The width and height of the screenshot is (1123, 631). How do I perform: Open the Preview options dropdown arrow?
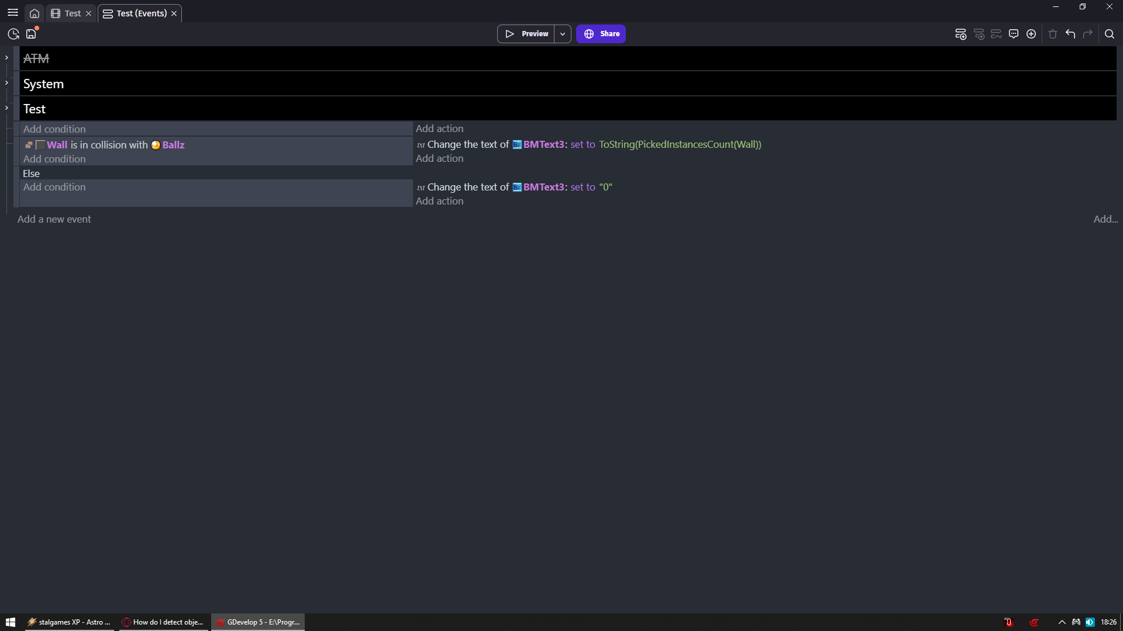563,34
